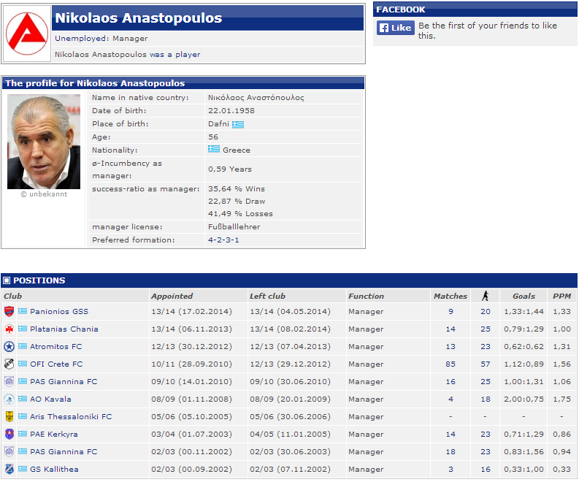This screenshot has width=579, height=482.
Task: Click the Platanias Chania club crest icon
Action: 9,329
